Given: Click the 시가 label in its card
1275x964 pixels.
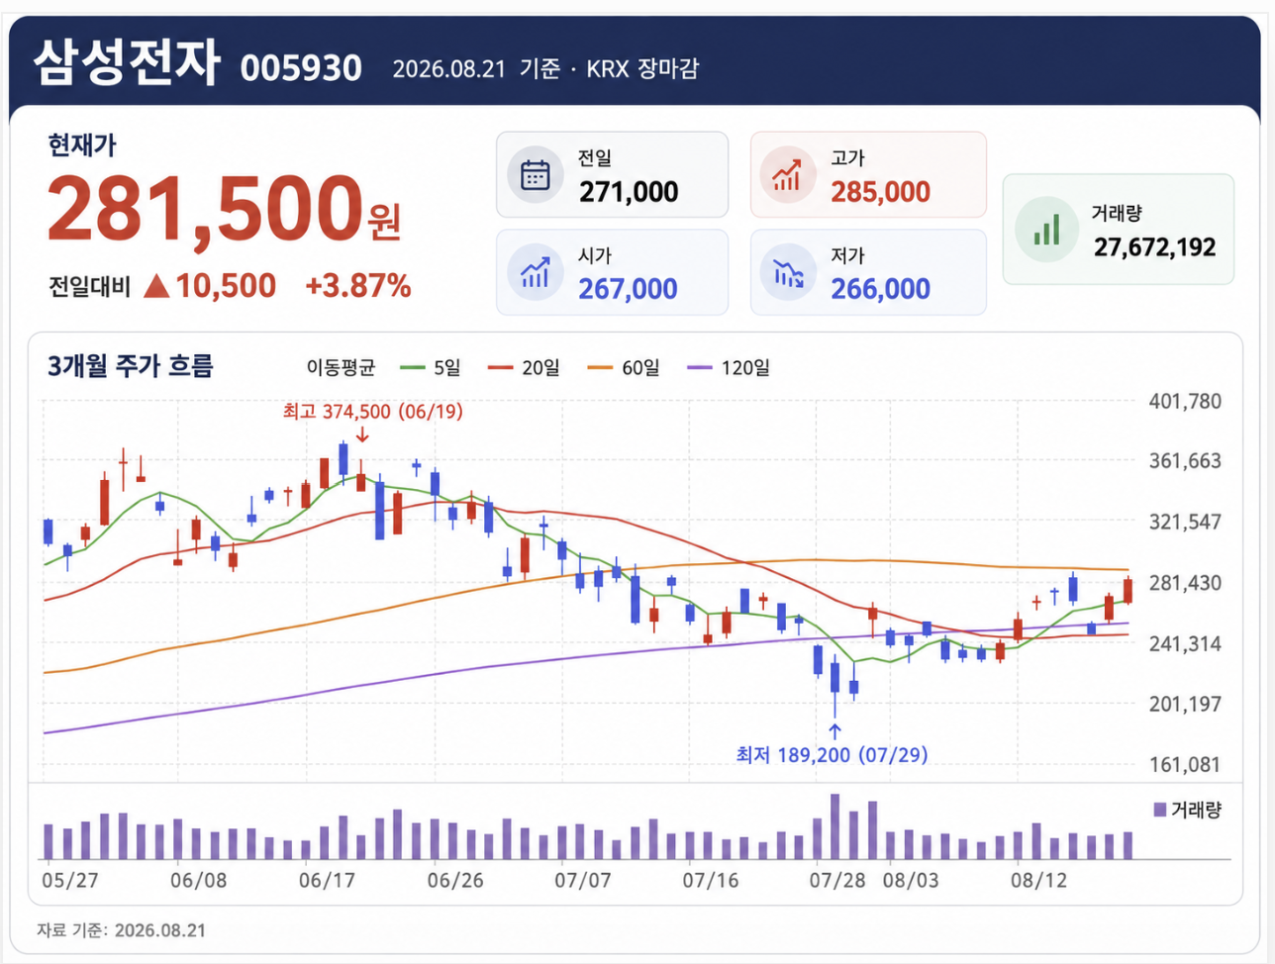Looking at the screenshot, I should coord(595,255).
